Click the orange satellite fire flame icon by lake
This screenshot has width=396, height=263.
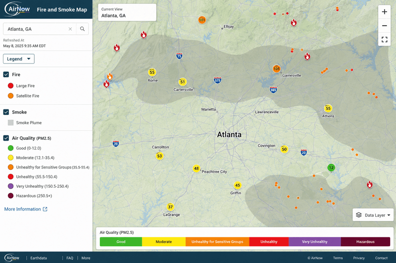point(109,76)
